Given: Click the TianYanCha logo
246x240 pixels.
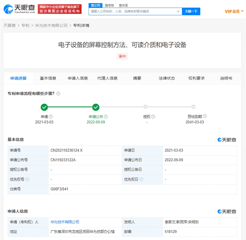Looking at the screenshot, I should [19, 9].
